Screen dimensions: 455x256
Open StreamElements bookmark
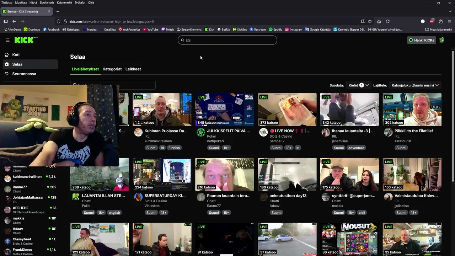[189, 30]
